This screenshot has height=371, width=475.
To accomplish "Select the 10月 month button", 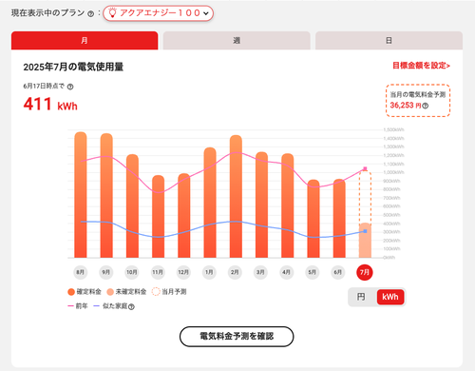I will (x=132, y=272).
